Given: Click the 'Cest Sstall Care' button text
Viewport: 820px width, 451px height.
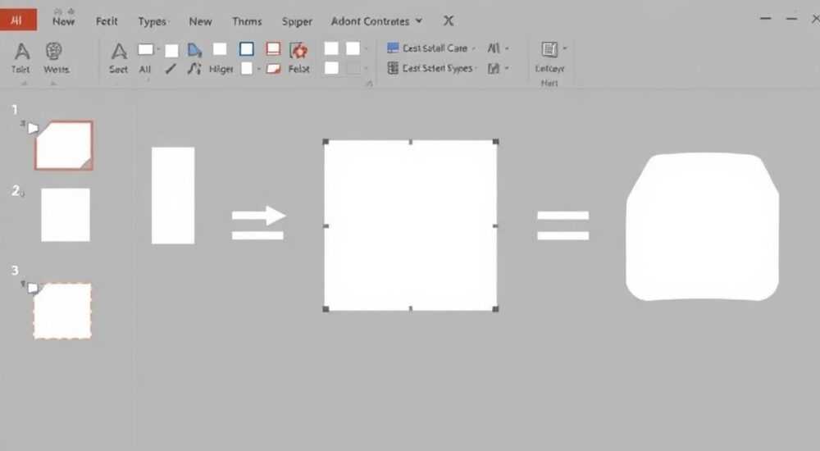Looking at the screenshot, I should 435,48.
